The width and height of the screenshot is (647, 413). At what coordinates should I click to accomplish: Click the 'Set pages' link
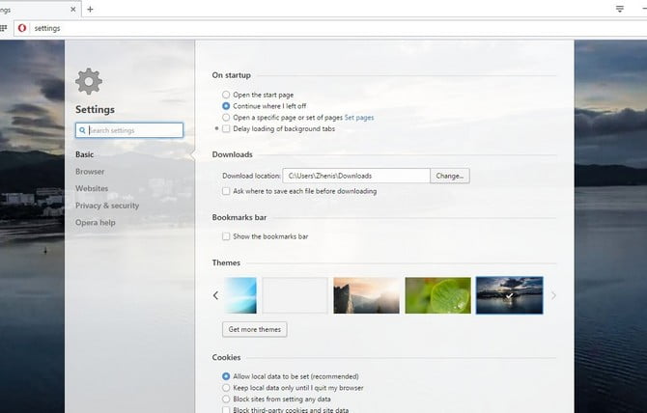[x=359, y=117]
